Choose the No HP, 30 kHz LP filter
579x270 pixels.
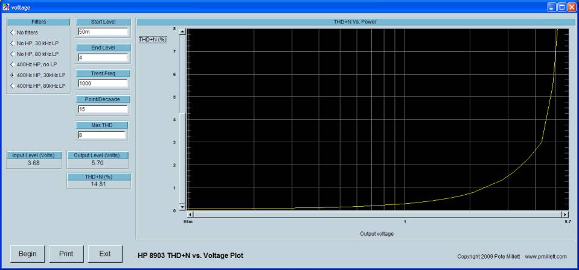tap(12, 43)
